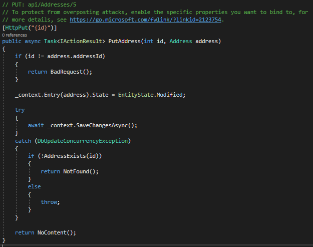This screenshot has height=247, width=313.
Task: Click the 'try' keyword
Action: click(x=20, y=110)
